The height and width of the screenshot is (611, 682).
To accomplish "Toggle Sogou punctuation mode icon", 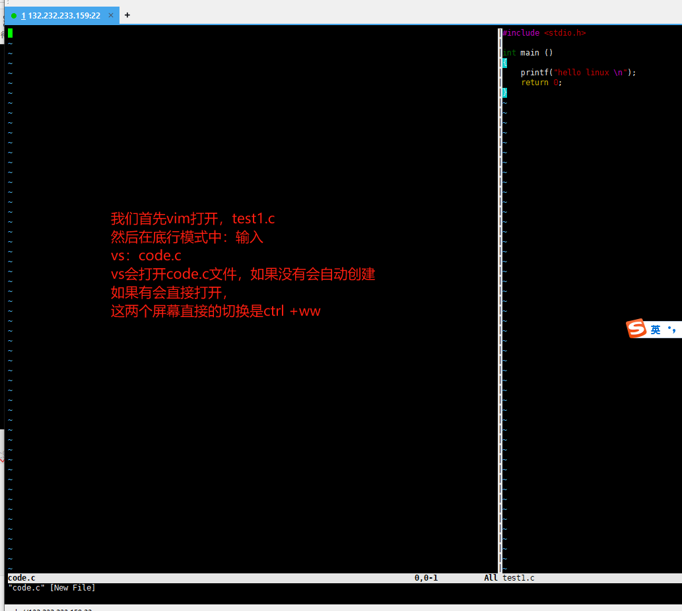I will [672, 330].
